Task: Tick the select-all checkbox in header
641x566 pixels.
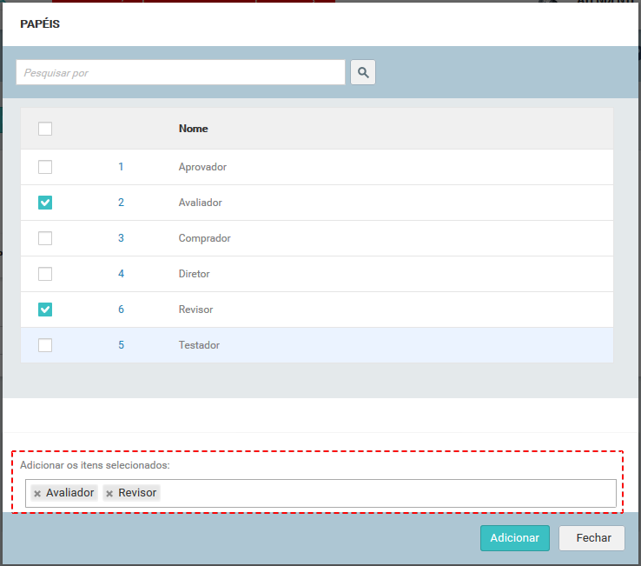Action: [x=45, y=129]
